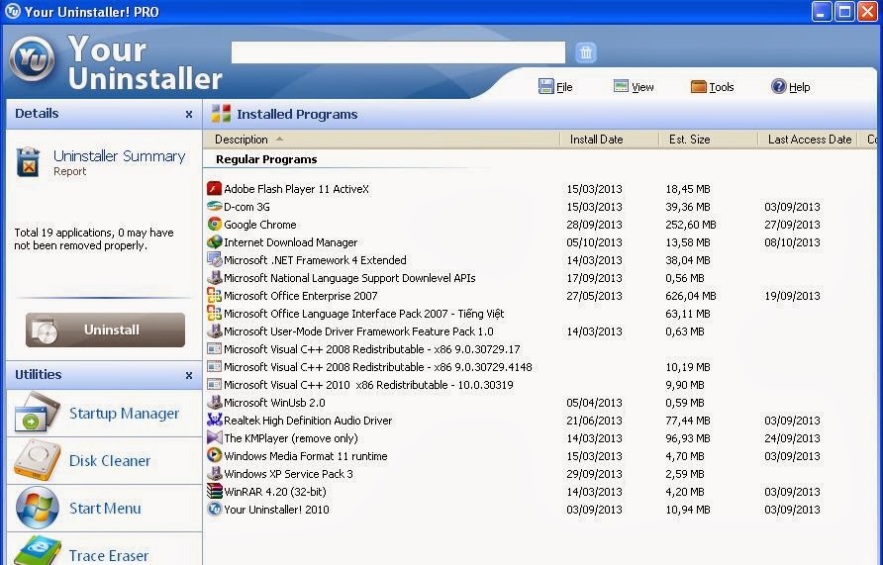This screenshot has width=883, height=565.
Task: Open the Startup Manager utility icon
Action: coord(36,412)
